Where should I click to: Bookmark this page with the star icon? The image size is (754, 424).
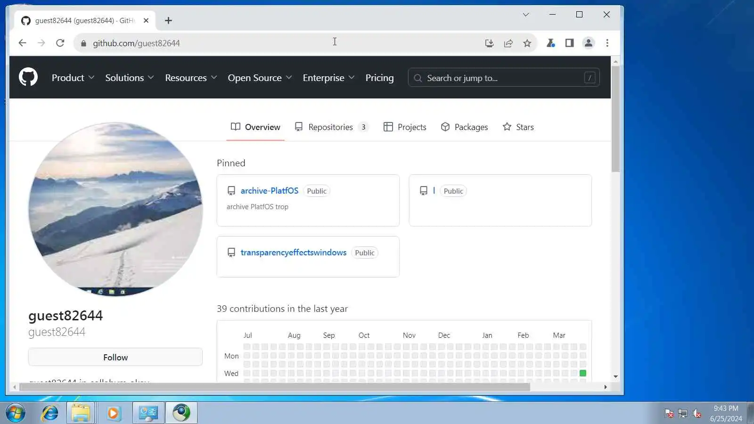pos(527,43)
